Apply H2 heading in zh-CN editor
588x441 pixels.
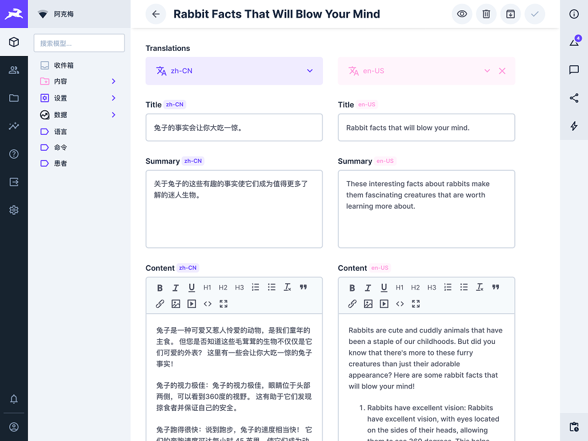coord(223,288)
